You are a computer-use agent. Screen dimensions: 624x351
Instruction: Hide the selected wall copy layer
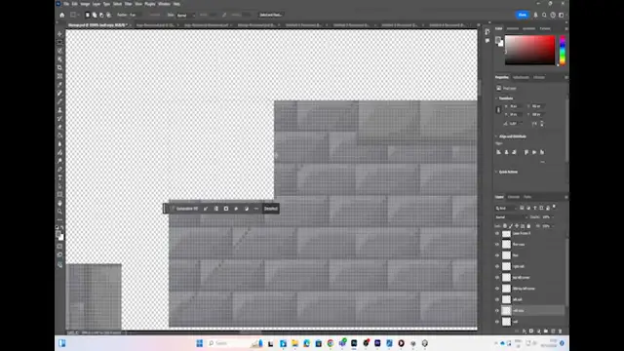497,310
